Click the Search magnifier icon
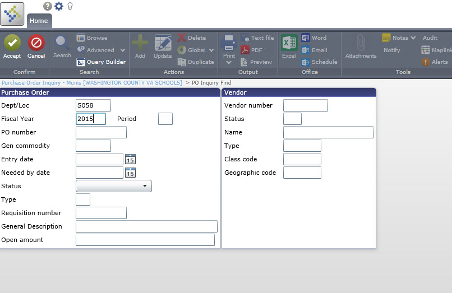 point(62,43)
